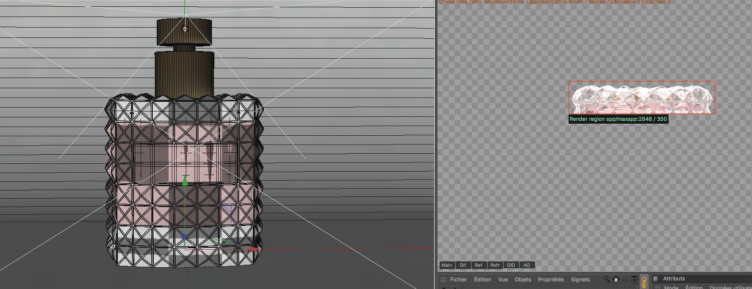The width and height of the screenshot is (752, 289).
Task: Open the Propriétés menu
Action: click(x=551, y=279)
